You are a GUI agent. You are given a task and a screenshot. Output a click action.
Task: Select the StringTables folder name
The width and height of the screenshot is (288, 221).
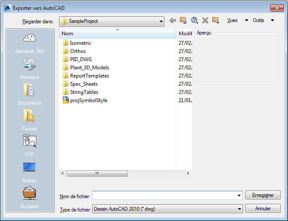pos(84,92)
